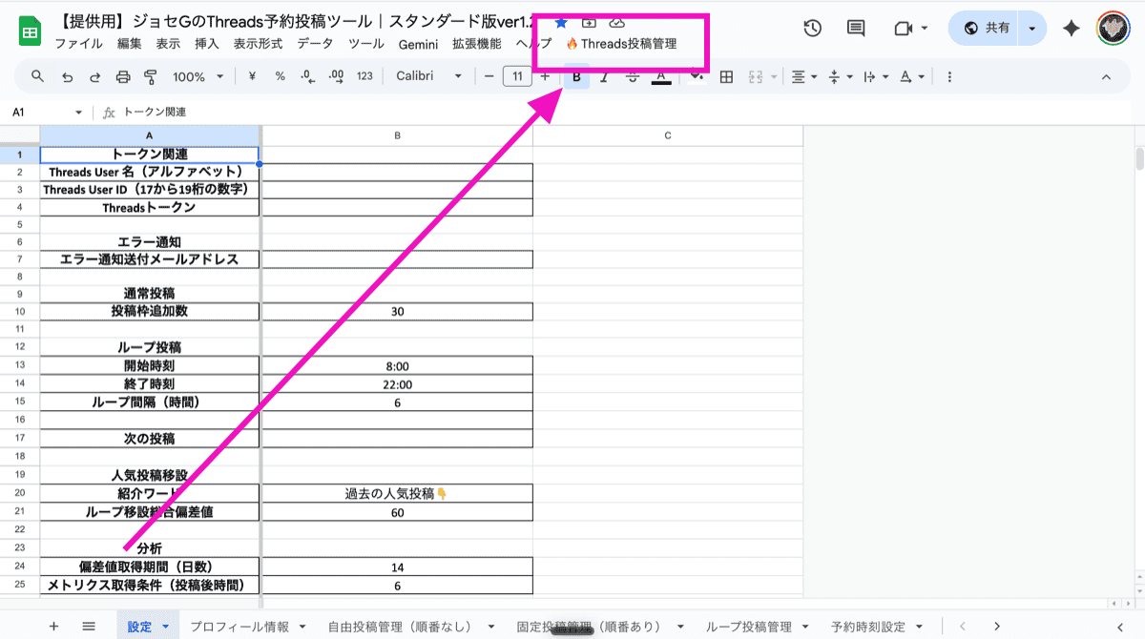The width and height of the screenshot is (1145, 639).
Task: Open the 挿入 menu
Action: [207, 44]
